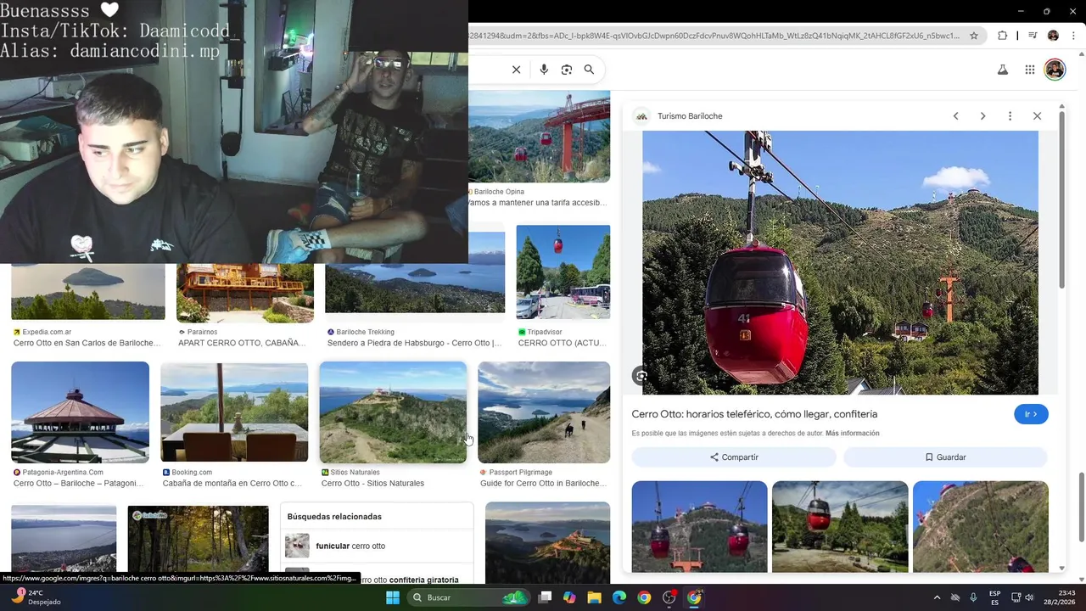Open middle related thumbnail of red gondola
Screen dimensions: 1086x611
840,526
